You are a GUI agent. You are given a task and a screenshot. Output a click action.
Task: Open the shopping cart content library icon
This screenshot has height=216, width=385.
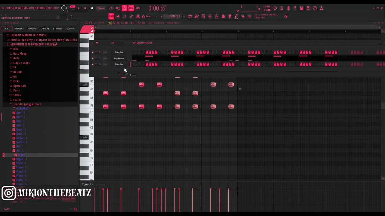click(249, 16)
